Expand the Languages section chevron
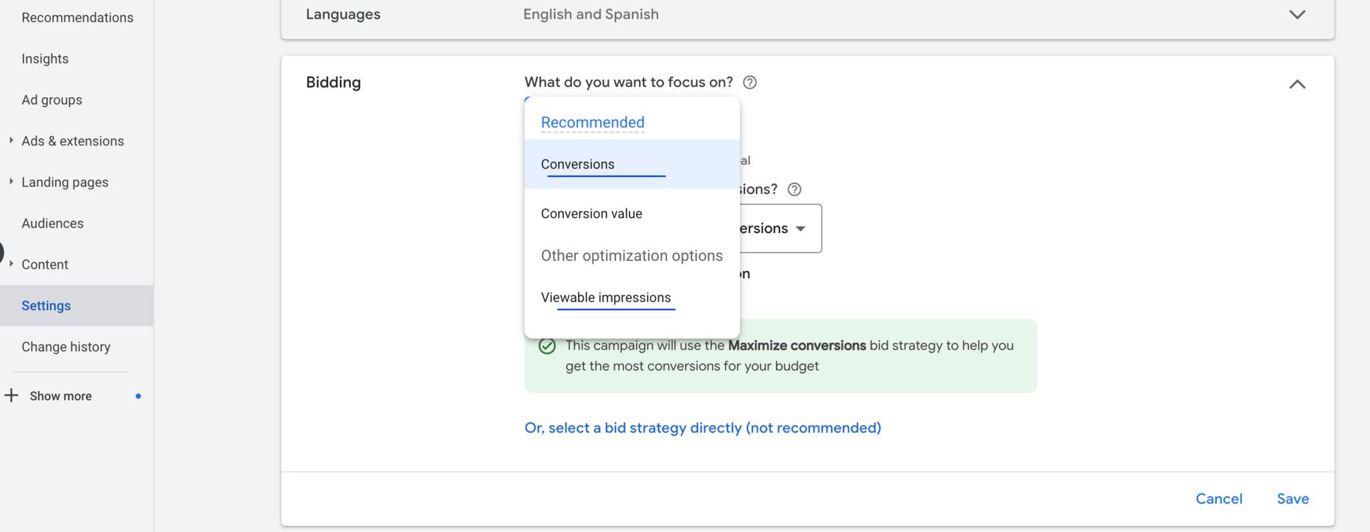Image resolution: width=1370 pixels, height=532 pixels. click(x=1296, y=15)
